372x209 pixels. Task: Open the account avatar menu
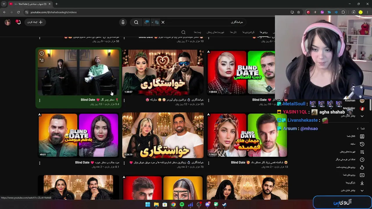click(x=8, y=22)
